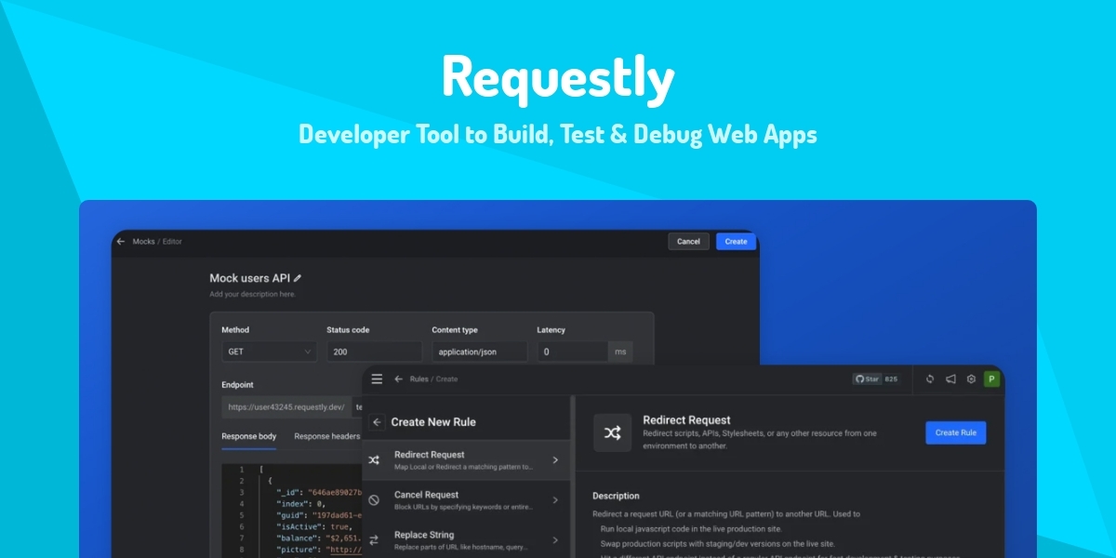Open settings gear icon in Rules header
Image resolution: width=1116 pixels, height=558 pixels.
click(971, 379)
